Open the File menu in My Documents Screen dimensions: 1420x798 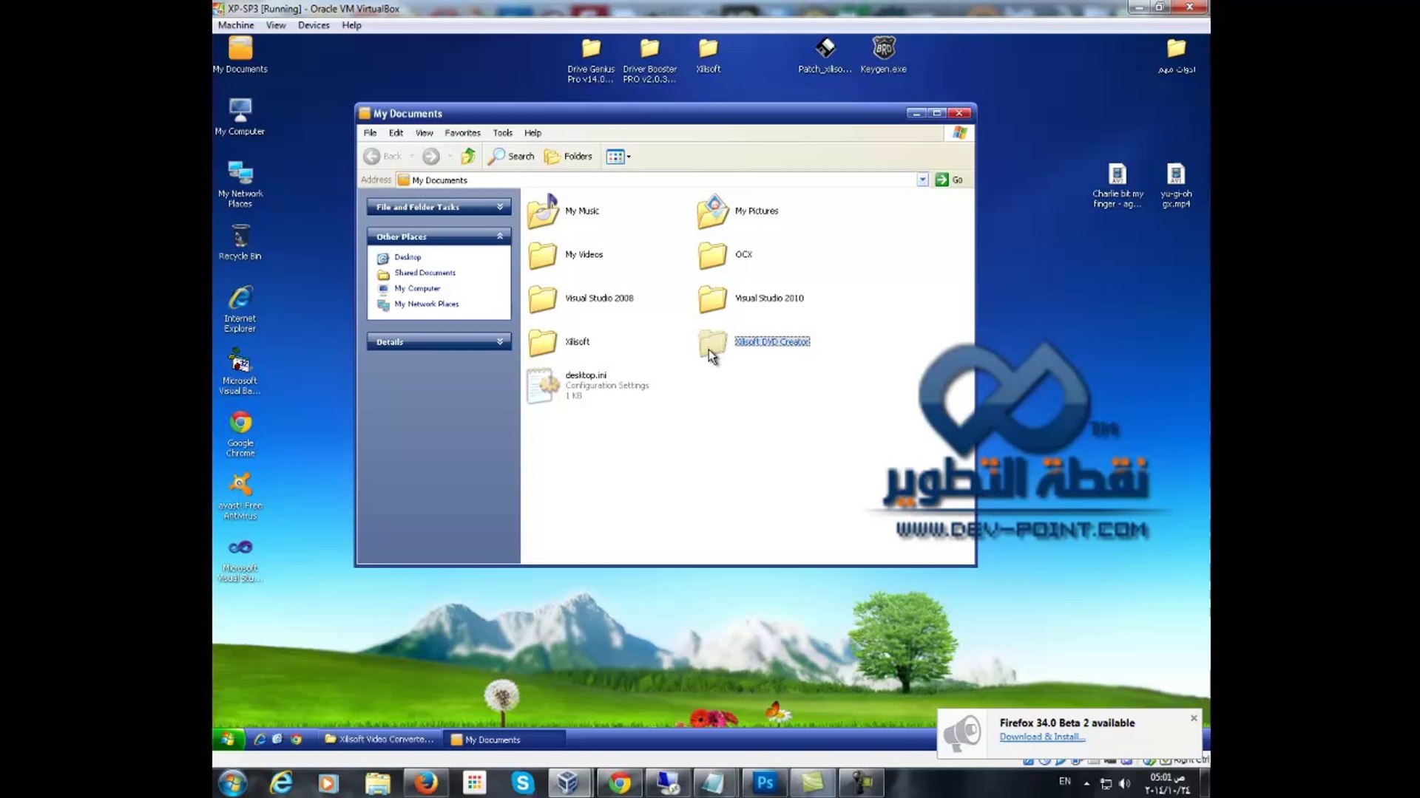pos(370,133)
